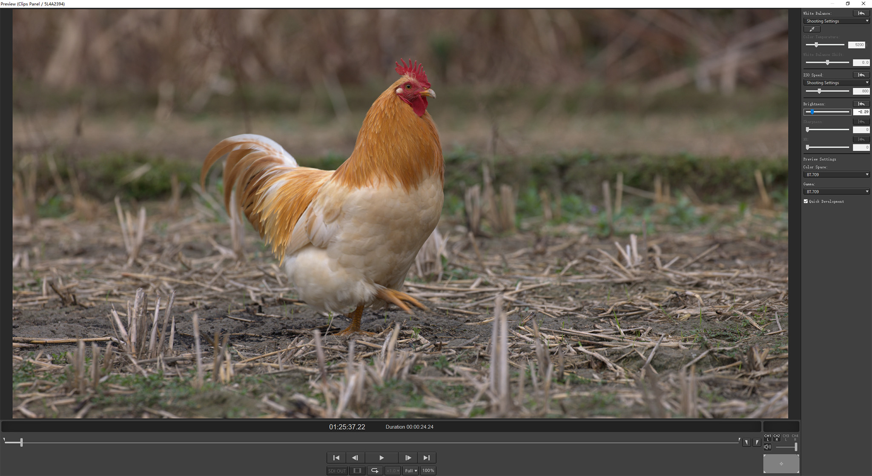Step forward one frame
The image size is (872, 476).
click(408, 458)
